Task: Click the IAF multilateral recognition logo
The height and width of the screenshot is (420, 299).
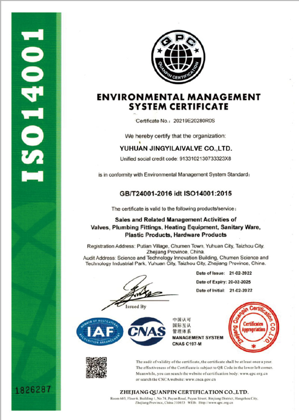Action: click(x=100, y=332)
